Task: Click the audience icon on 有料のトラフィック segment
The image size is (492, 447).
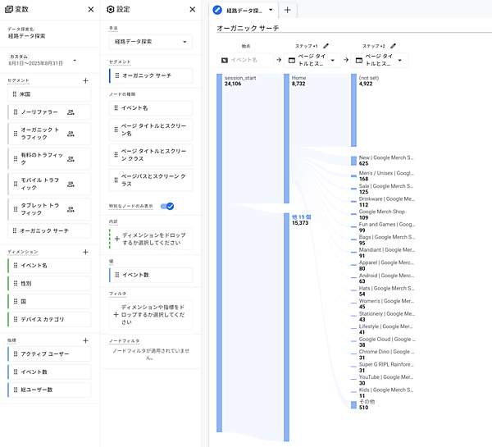Action: coord(71,156)
